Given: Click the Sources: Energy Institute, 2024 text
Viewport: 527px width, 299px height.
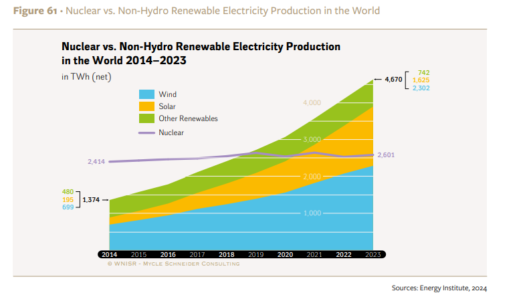Looking at the screenshot, I should tap(439, 288).
